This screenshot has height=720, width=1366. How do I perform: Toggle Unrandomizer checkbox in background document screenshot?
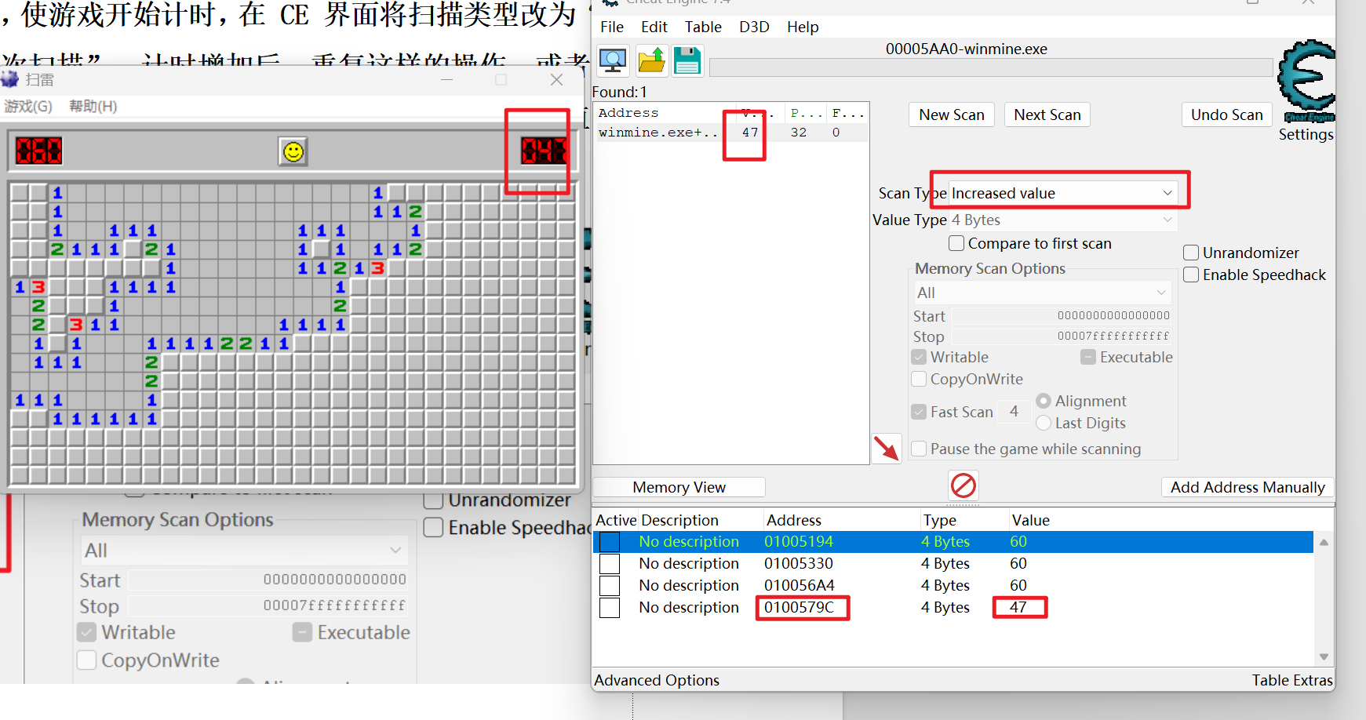click(434, 500)
